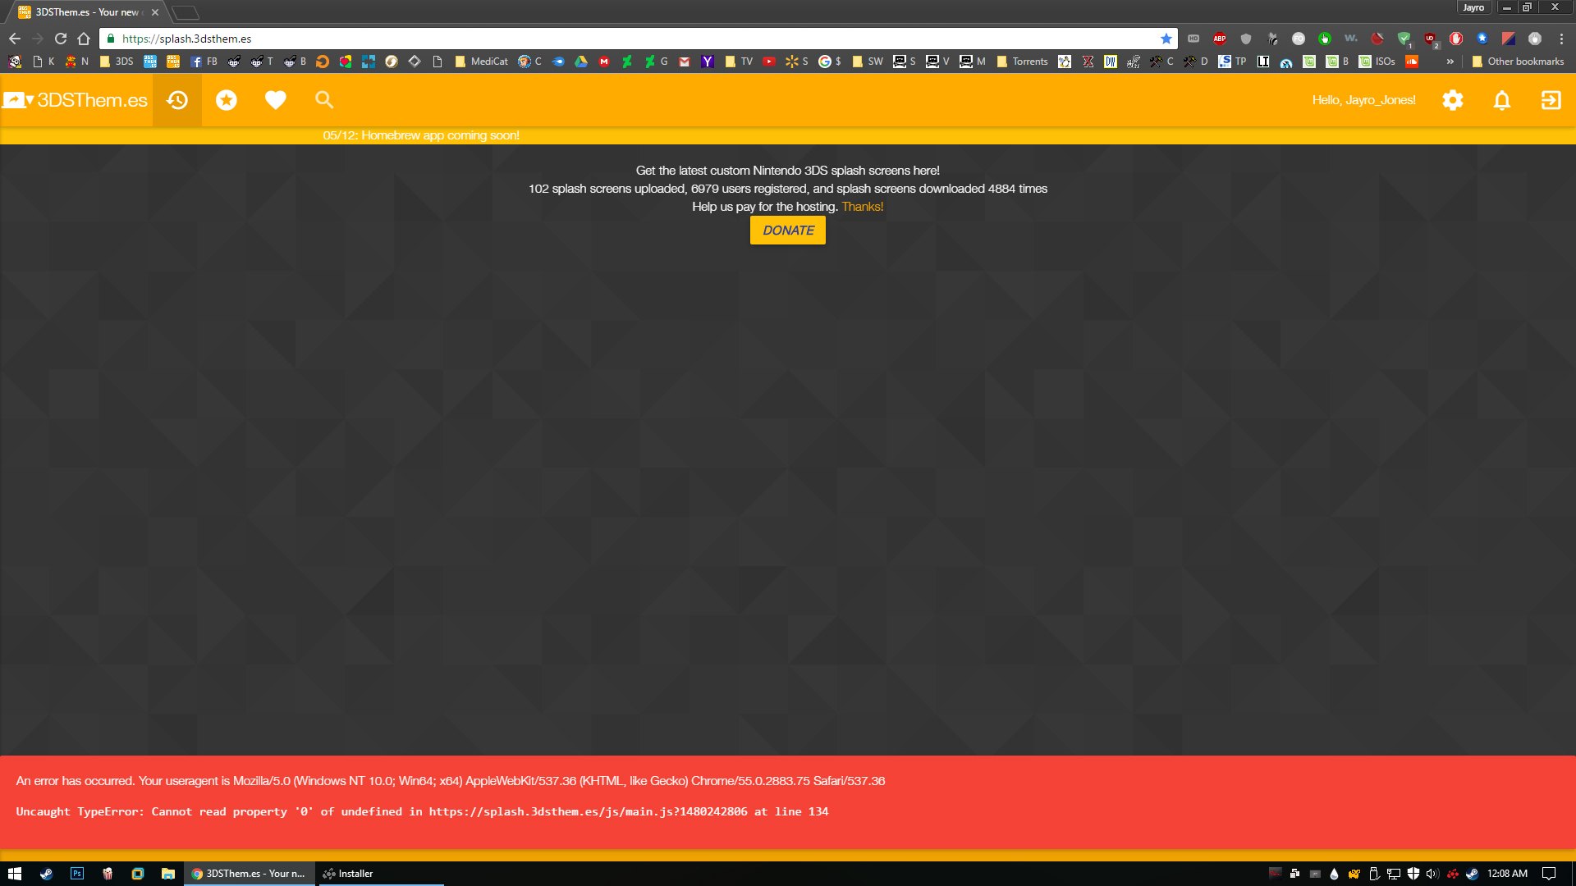
Task: Click the yellow DONATE button
Action: pyautogui.click(x=788, y=231)
